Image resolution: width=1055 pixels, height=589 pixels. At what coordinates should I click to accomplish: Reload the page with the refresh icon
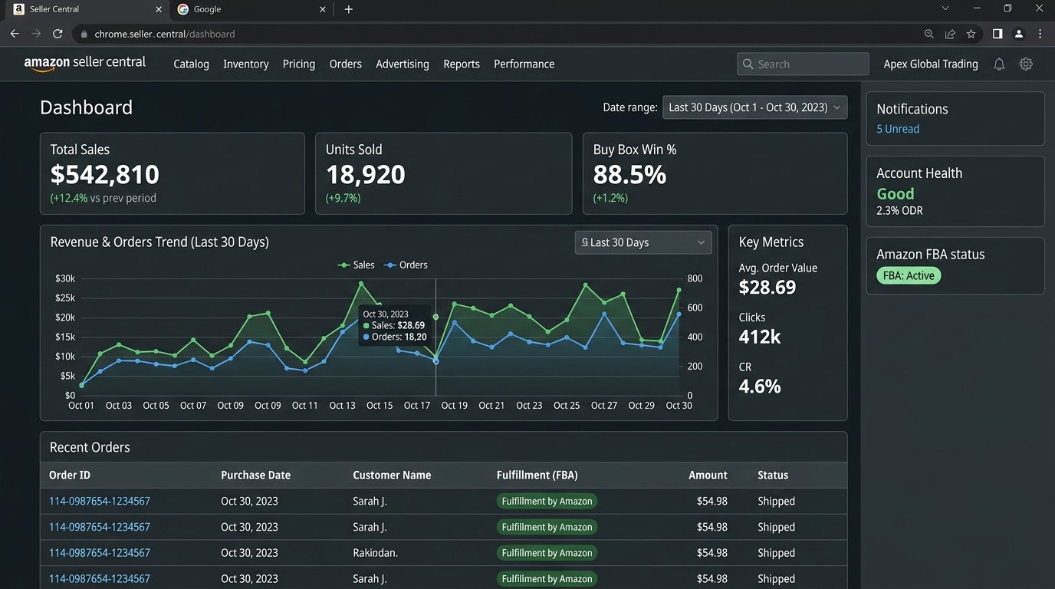pyautogui.click(x=58, y=34)
